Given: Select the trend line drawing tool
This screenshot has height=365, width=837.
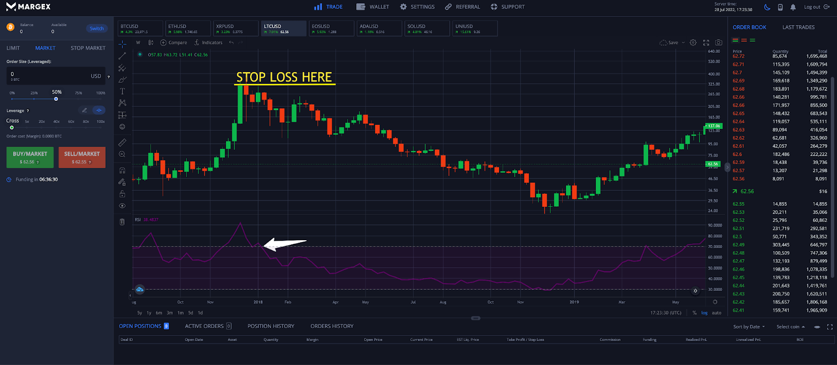Looking at the screenshot, I should [x=122, y=56].
